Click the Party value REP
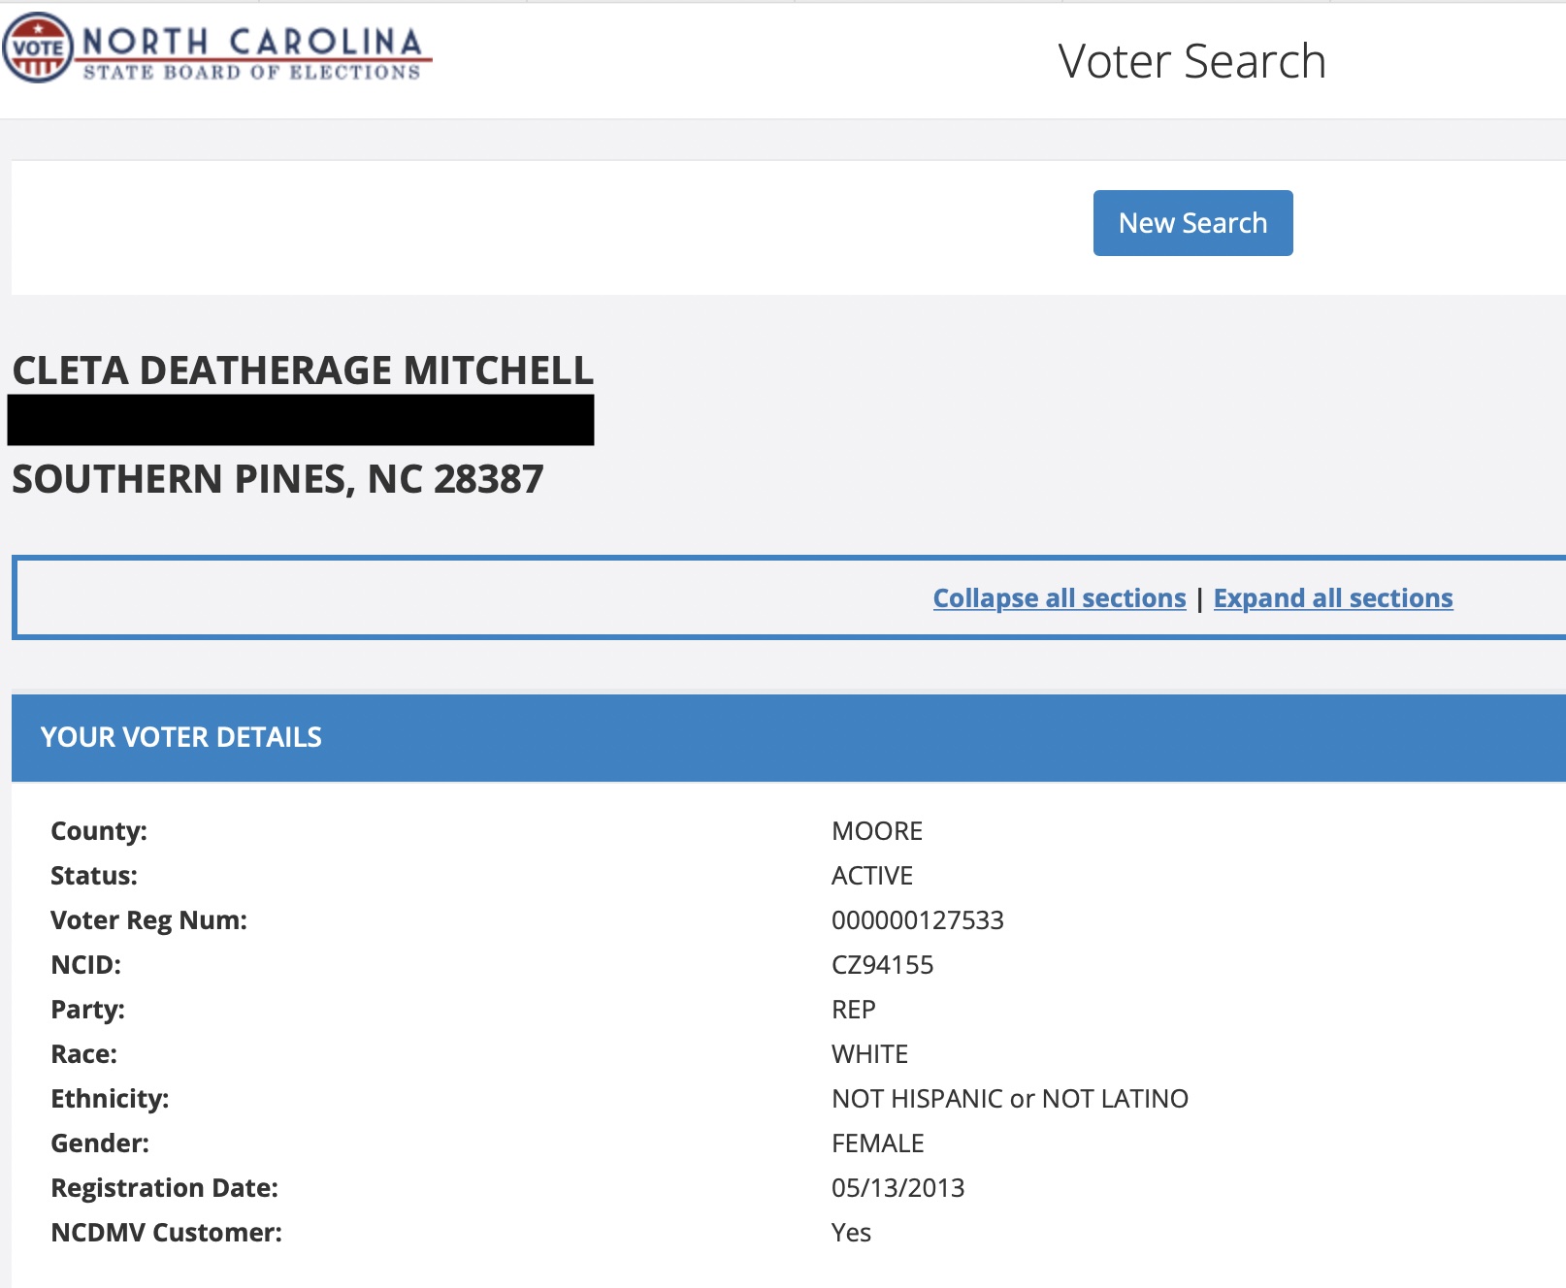The width and height of the screenshot is (1566, 1288). click(x=854, y=1010)
